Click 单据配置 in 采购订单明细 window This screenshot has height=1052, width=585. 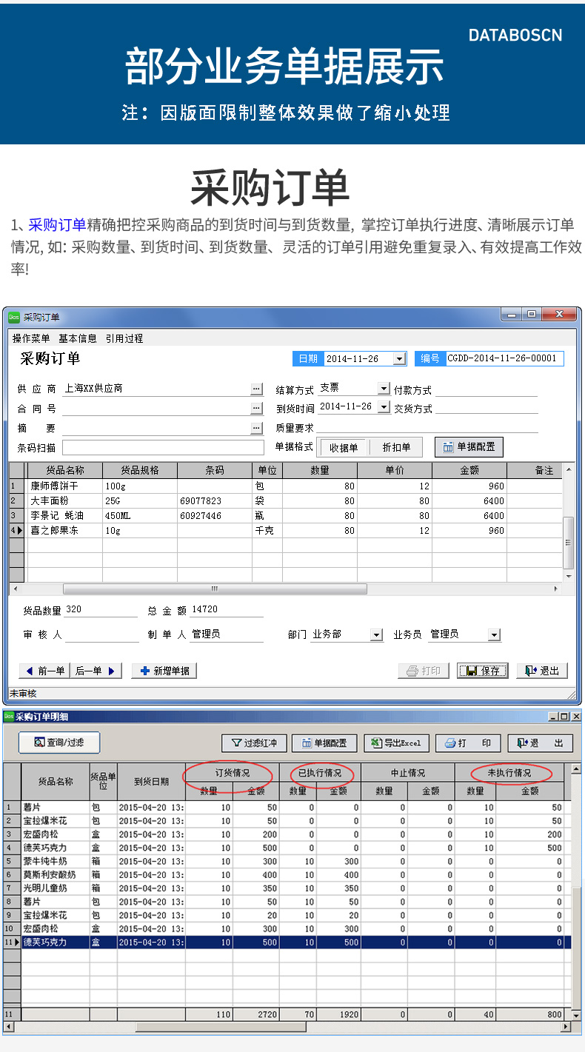[325, 743]
